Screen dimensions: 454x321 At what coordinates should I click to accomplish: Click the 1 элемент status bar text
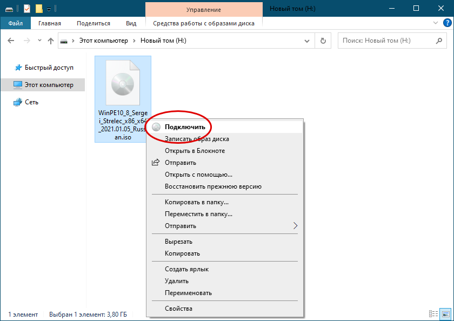pyautogui.click(x=23, y=315)
